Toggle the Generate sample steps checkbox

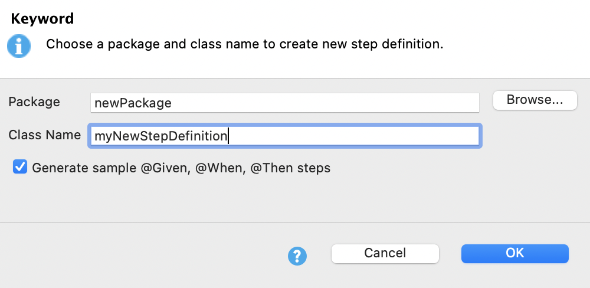(x=20, y=168)
